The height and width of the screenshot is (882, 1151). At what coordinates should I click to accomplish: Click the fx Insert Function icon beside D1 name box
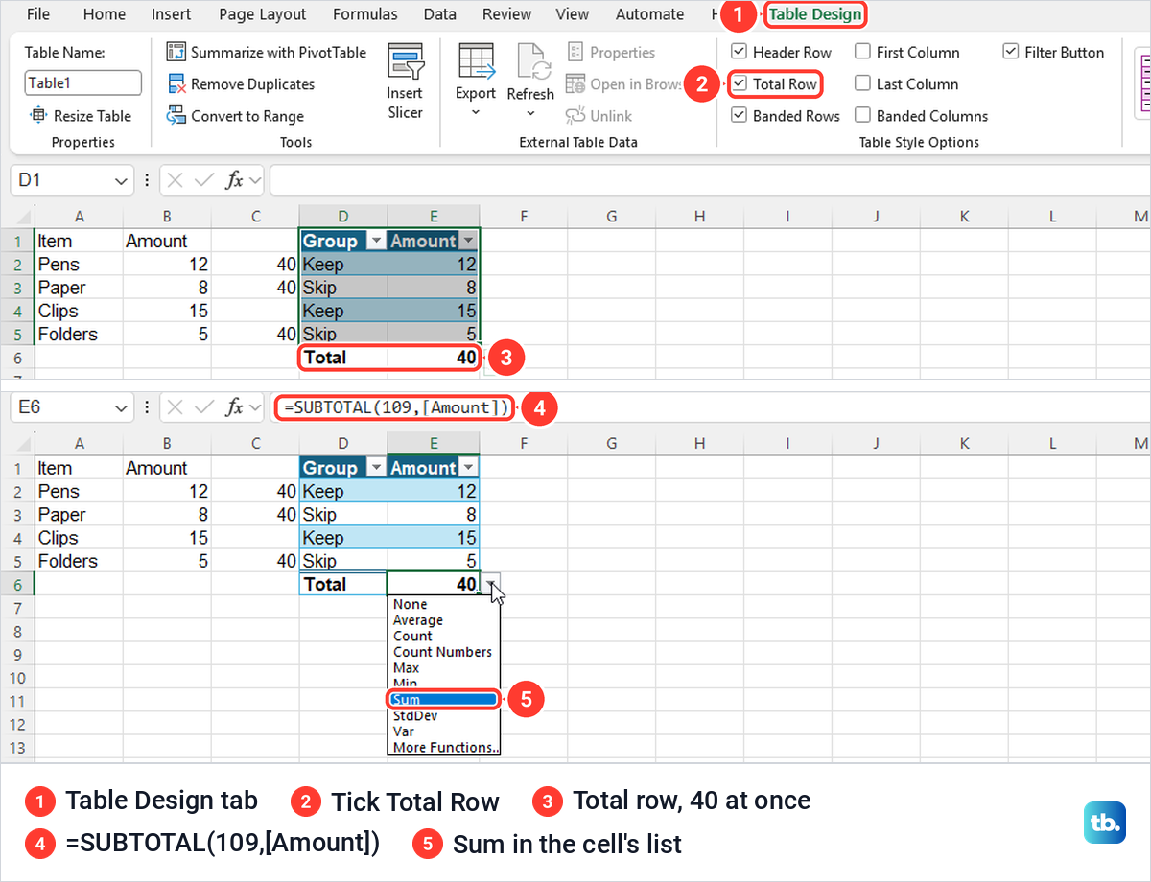point(234,180)
